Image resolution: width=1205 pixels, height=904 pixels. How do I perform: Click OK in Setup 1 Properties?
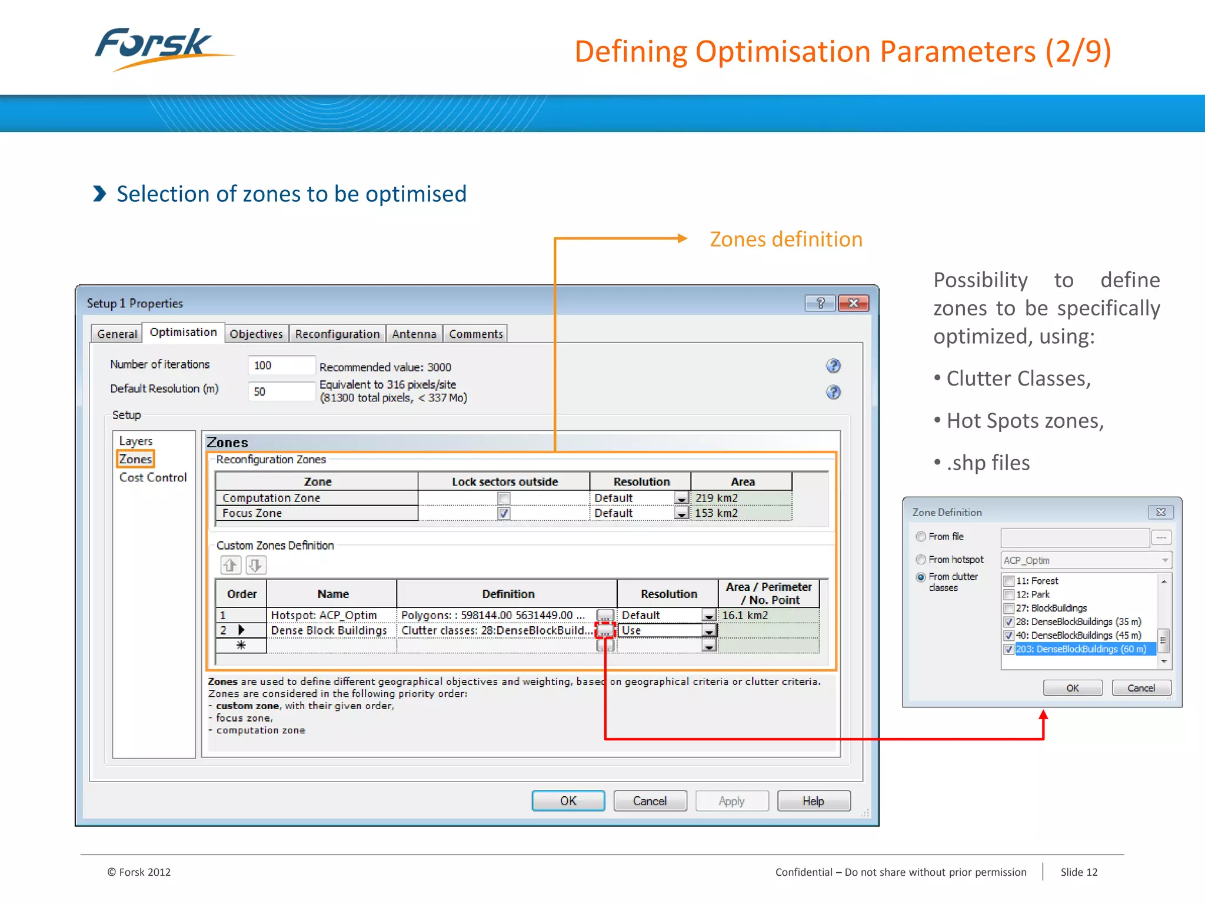point(568,801)
